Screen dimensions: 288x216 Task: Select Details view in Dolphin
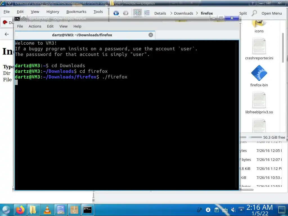[160, 13]
